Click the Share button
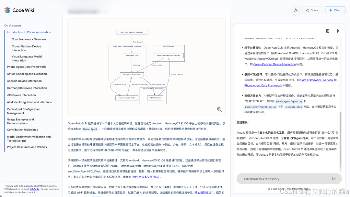 click(x=312, y=10)
